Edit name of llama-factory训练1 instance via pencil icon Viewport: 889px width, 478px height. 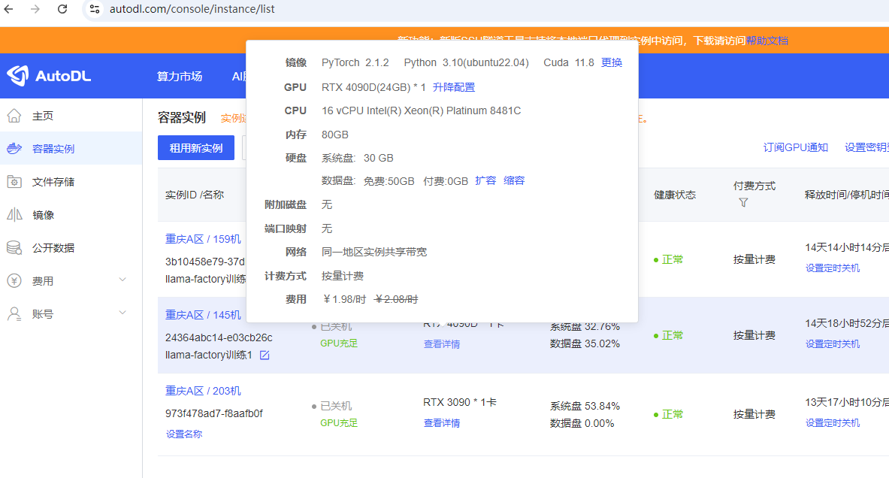pos(265,355)
